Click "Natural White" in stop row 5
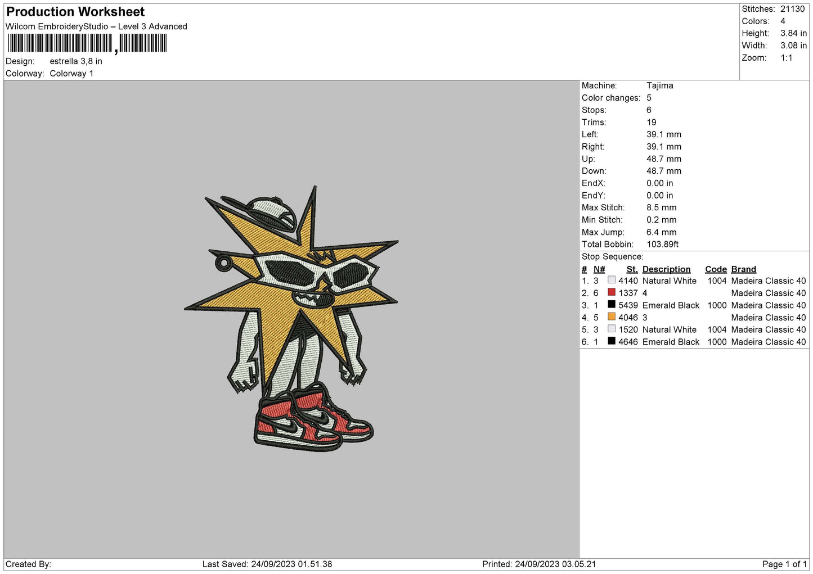The width and height of the screenshot is (813, 574). click(x=669, y=330)
